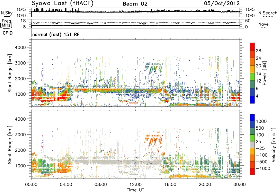The image size is (277, 192).
Task: Click the '12:00' time tick label
Action: click(x=135, y=185)
